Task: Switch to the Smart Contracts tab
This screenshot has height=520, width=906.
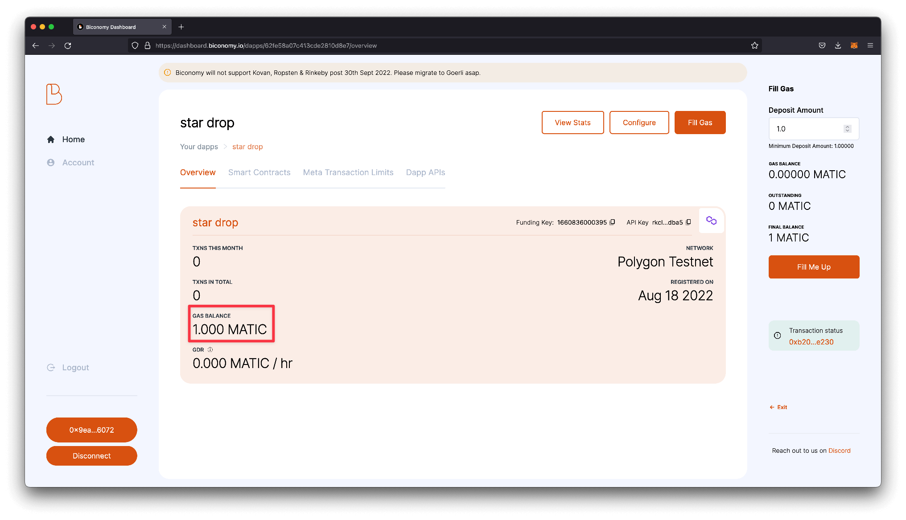Action: [x=259, y=172]
